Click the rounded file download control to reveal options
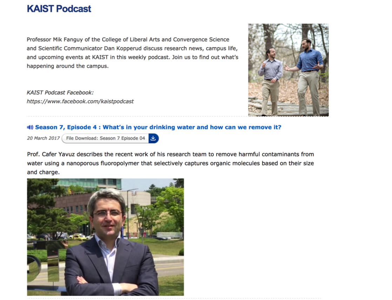392x300 pixels. [105, 138]
